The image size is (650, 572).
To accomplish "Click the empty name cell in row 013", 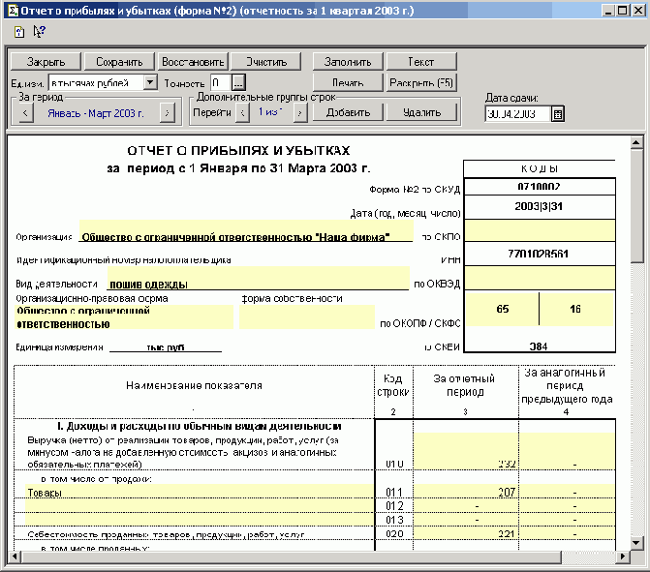I will coord(200,521).
